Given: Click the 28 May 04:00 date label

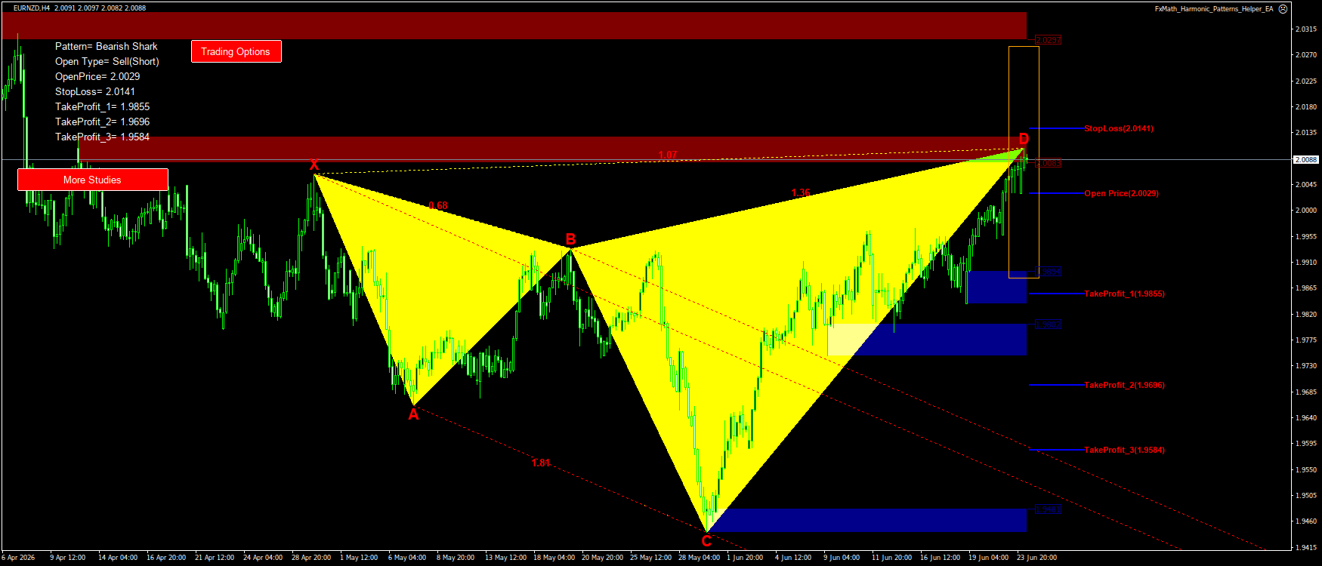Looking at the screenshot, I should point(699,558).
